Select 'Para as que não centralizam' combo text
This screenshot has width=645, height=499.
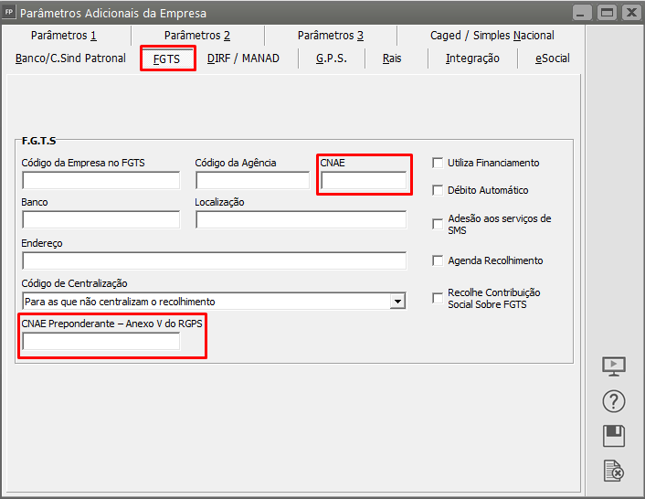coord(120,302)
